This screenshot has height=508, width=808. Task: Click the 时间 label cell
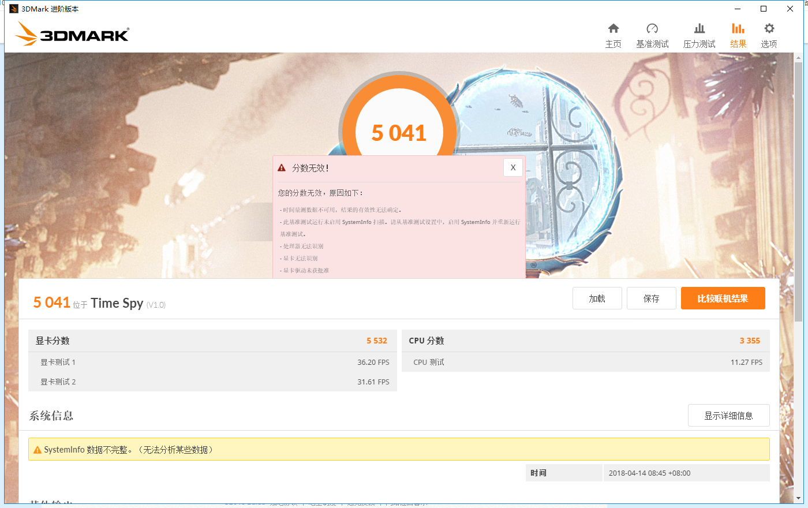[564, 473]
